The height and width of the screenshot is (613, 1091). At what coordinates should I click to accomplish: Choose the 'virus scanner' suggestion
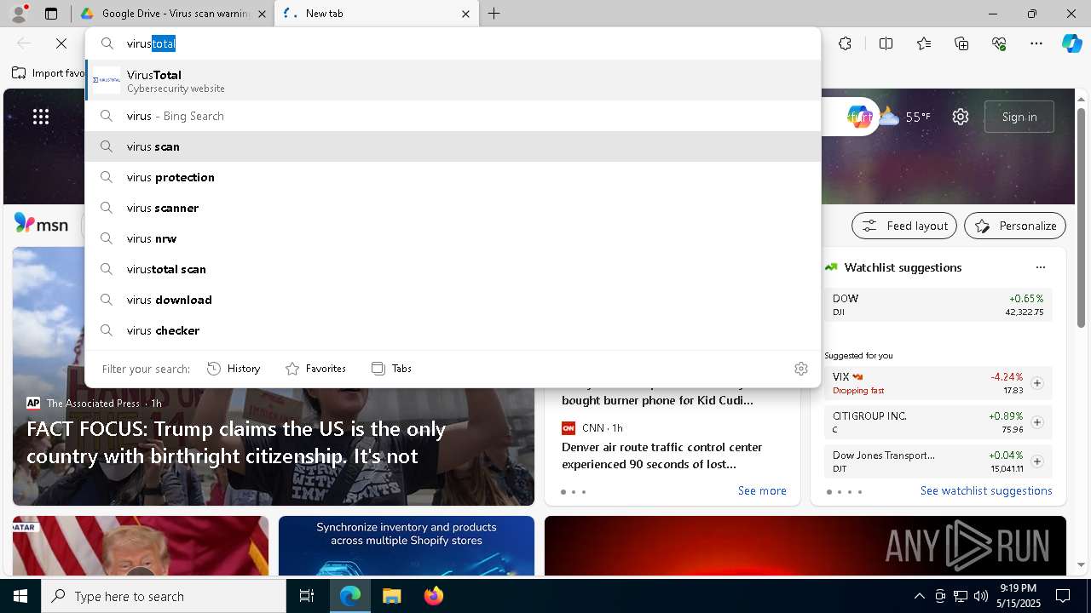point(453,208)
